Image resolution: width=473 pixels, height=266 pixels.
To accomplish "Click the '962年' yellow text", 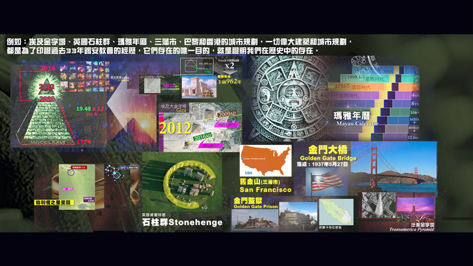I will point(234,81).
